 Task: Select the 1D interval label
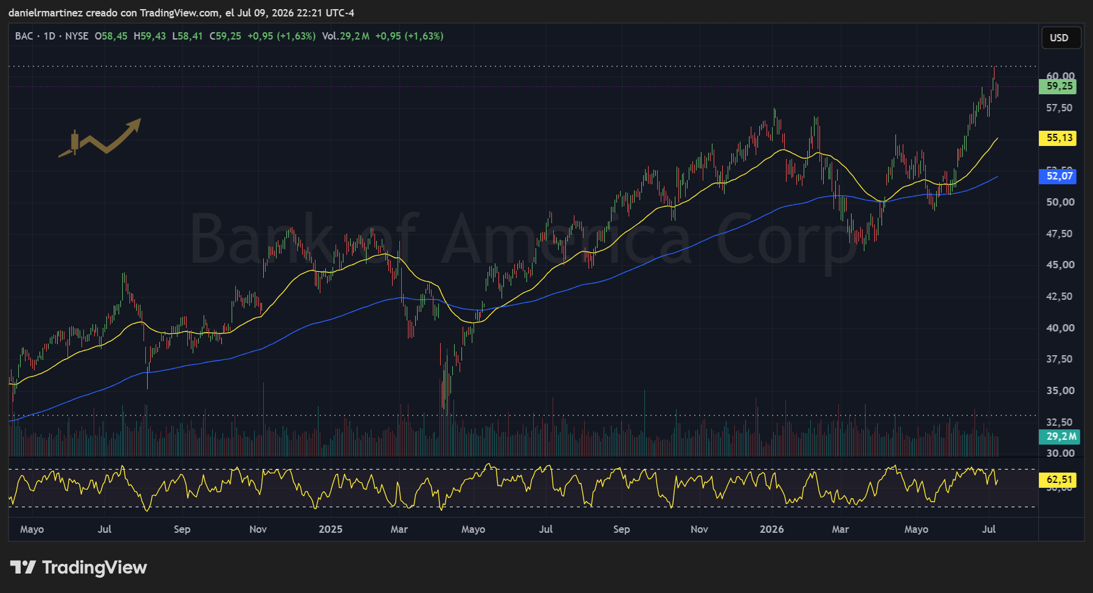pos(49,36)
